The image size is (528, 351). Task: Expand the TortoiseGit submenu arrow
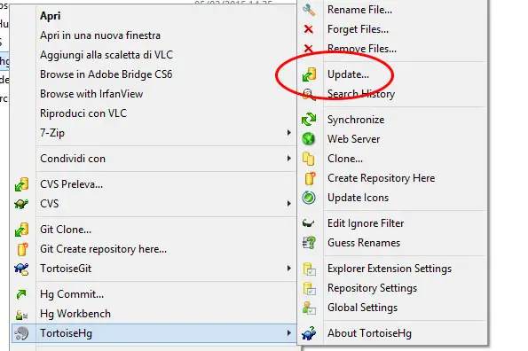(289, 268)
